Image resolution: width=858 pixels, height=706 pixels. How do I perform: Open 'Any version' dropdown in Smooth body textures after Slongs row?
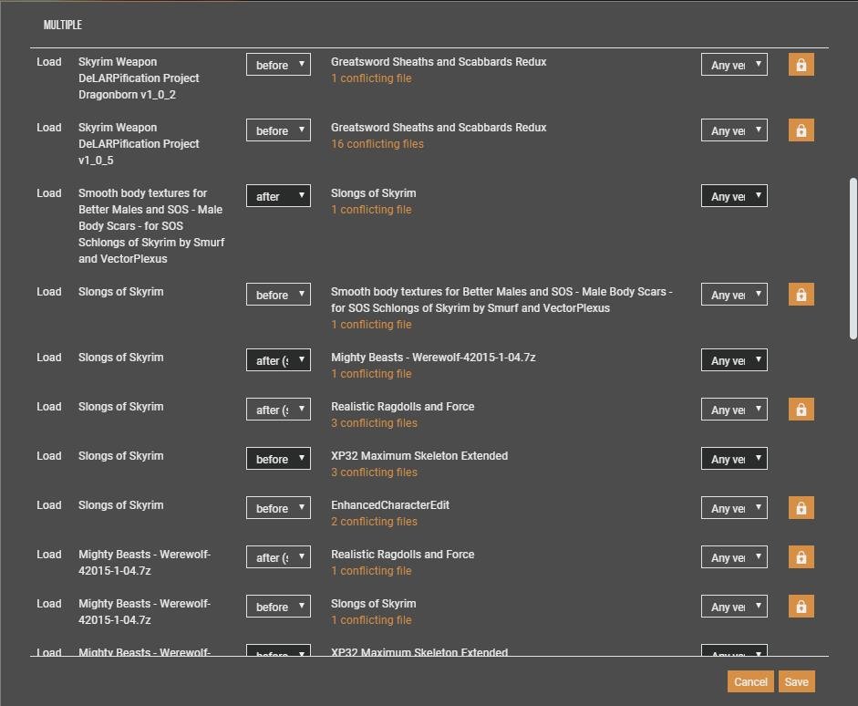pyautogui.click(x=734, y=196)
